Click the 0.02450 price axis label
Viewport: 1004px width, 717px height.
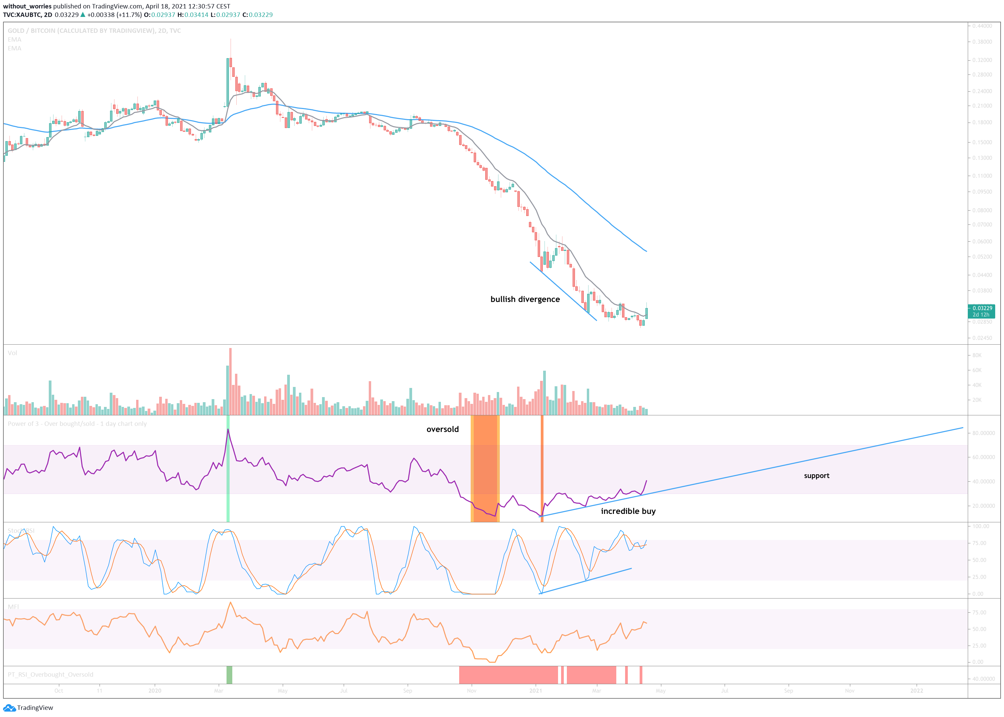coord(982,338)
